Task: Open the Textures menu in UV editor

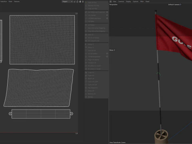Action: 17,2
